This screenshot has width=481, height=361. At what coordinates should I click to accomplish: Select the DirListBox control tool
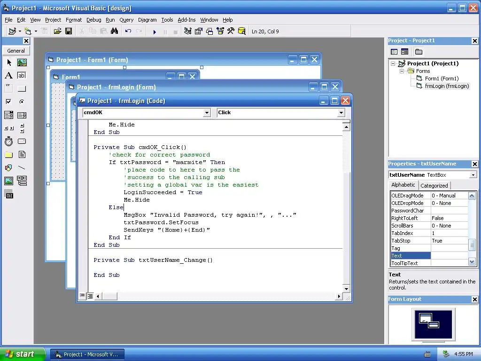click(9, 154)
